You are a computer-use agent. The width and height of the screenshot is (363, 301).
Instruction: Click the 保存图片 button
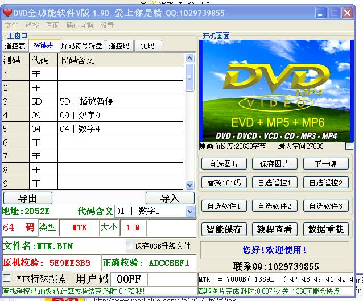pyautogui.click(x=275, y=164)
